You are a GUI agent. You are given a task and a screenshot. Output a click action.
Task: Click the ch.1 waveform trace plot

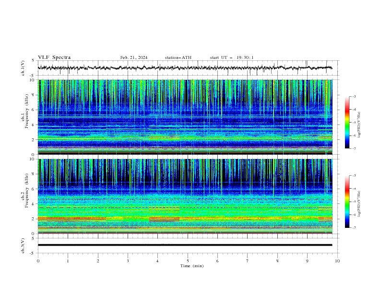(x=185, y=68)
